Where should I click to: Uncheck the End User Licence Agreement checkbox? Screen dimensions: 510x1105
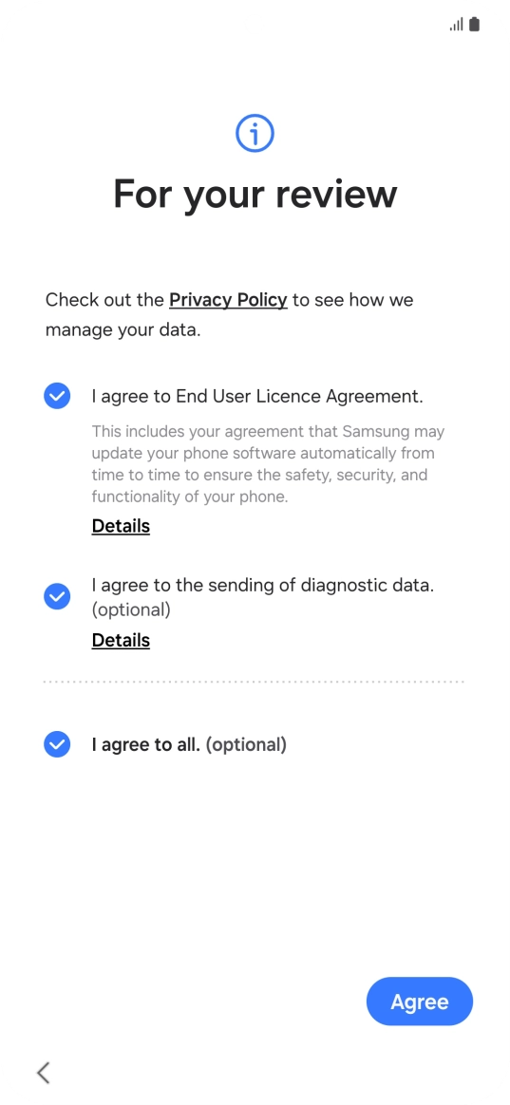(x=57, y=396)
